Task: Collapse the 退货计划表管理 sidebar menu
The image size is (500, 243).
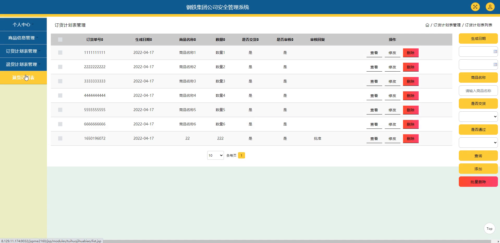Action: click(x=23, y=64)
